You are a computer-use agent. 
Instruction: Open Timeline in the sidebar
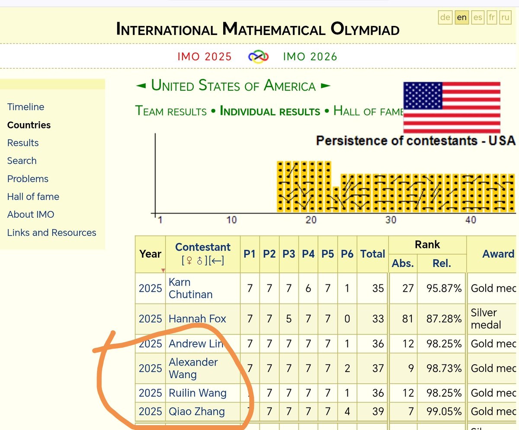click(x=26, y=107)
